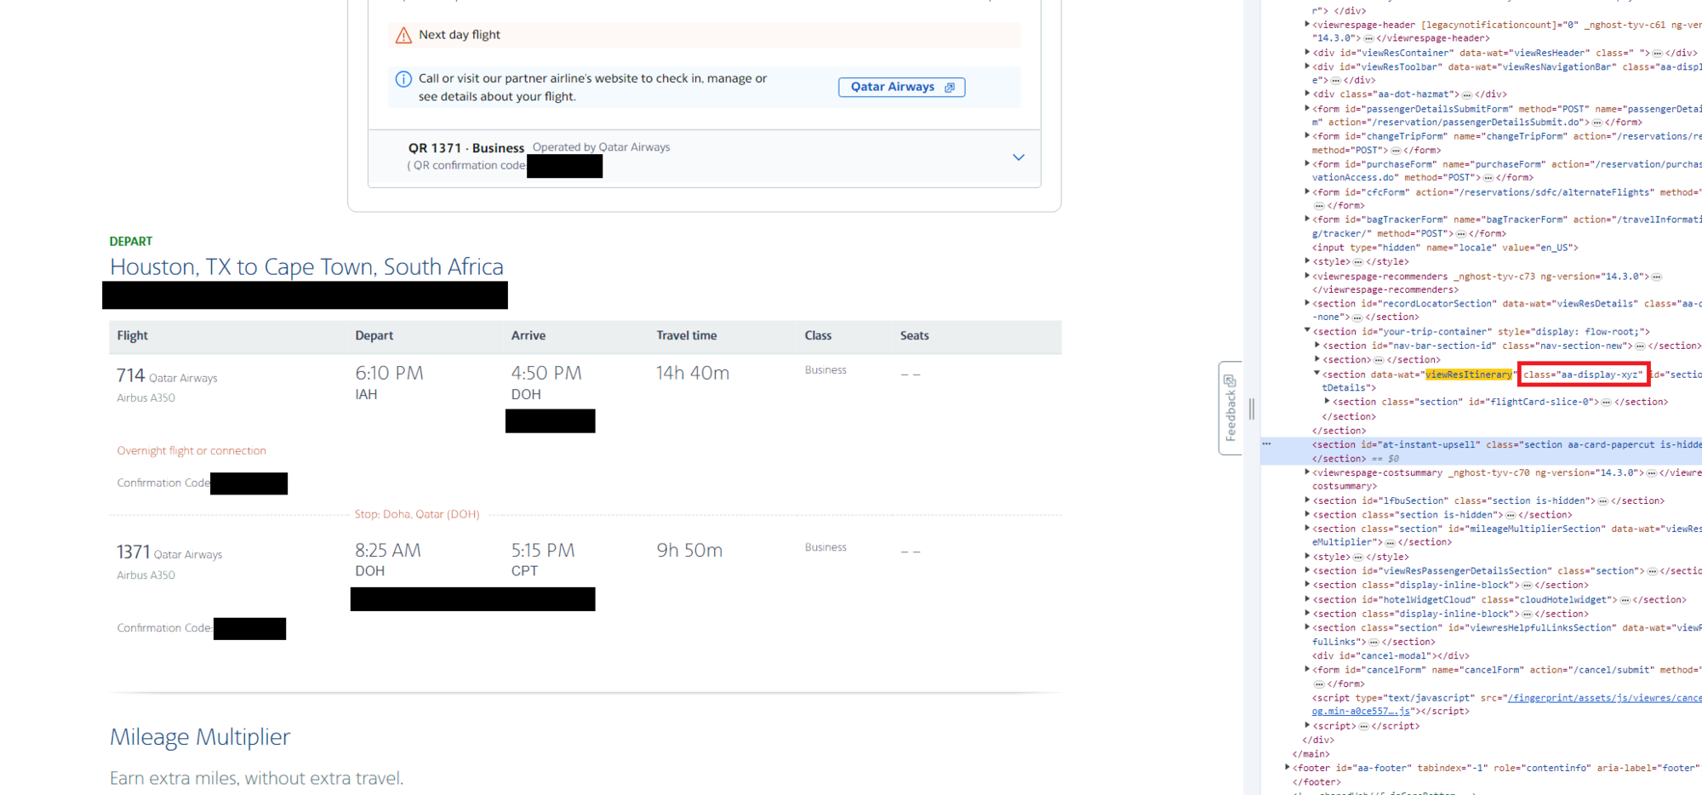
Task: Click the Feedback tab icon
Action: (1230, 381)
